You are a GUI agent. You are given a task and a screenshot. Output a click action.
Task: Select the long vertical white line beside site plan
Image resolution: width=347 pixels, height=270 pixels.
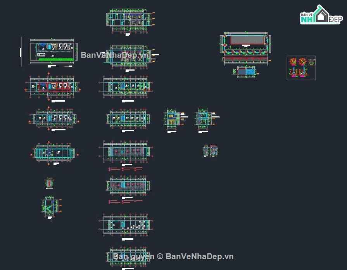[22, 52]
